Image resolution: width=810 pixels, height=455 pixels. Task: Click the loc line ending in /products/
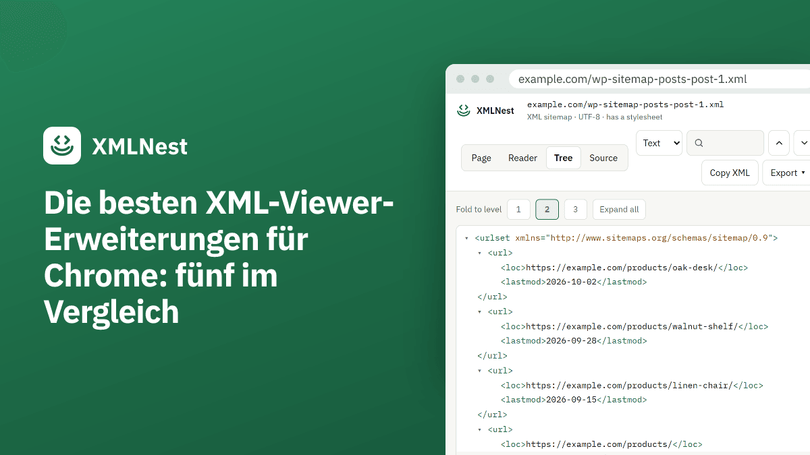(601, 444)
